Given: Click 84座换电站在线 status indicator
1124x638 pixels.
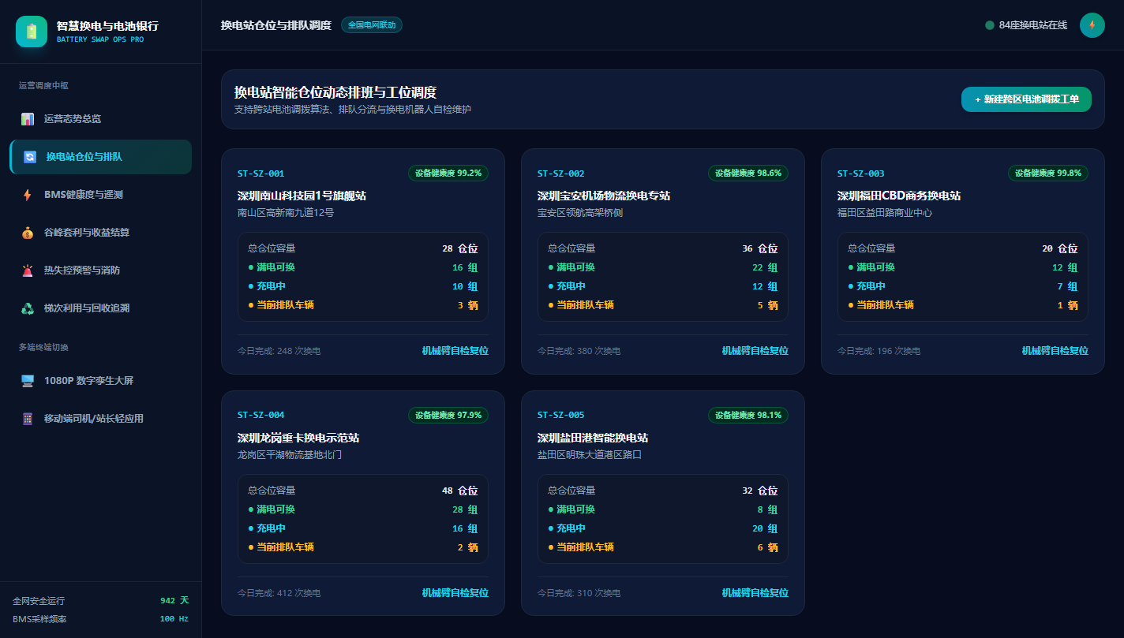Looking at the screenshot, I should click(x=1026, y=25).
